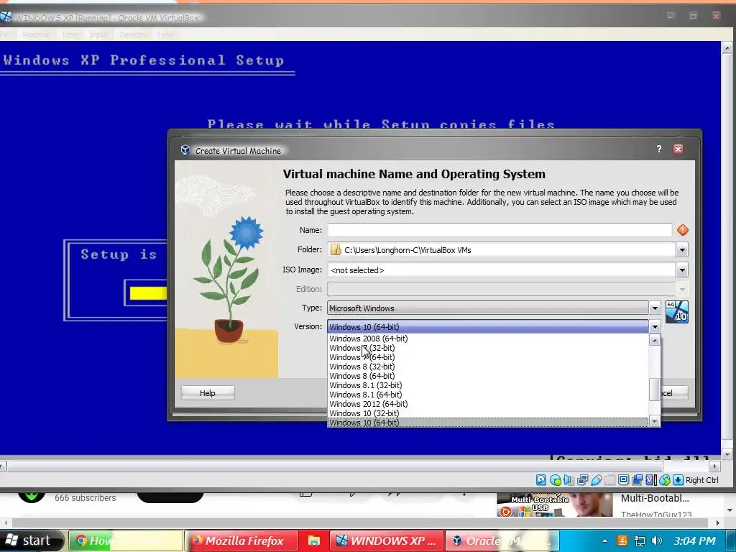Switch to WINDOWS XP taskbar button
This screenshot has height=552, width=736.
point(386,540)
